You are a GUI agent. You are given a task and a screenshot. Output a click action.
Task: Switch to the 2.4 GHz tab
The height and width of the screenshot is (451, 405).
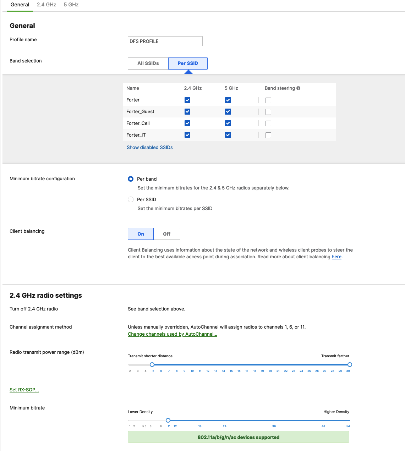pos(46,5)
